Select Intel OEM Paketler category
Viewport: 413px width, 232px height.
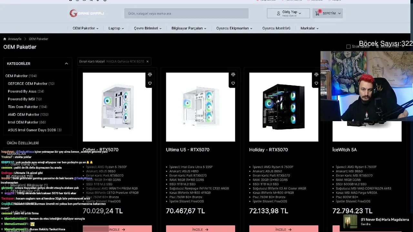(27, 122)
